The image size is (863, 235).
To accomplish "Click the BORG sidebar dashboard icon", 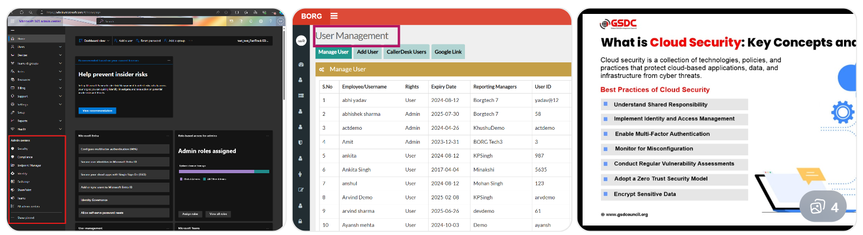I will (x=301, y=65).
